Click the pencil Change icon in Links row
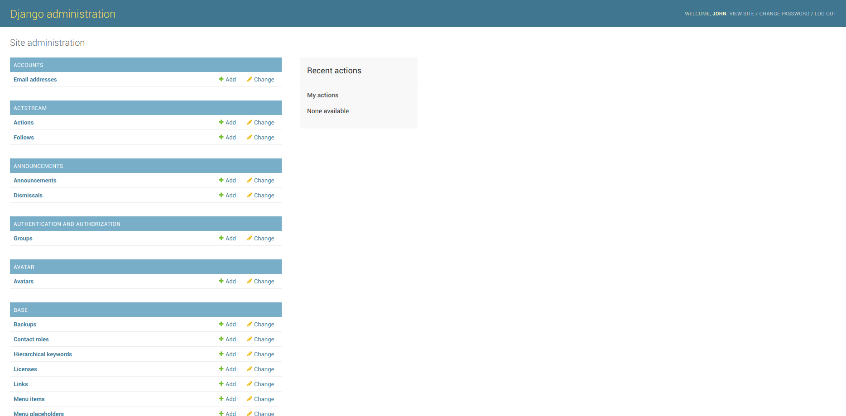Image resolution: width=846 pixels, height=416 pixels. pyautogui.click(x=250, y=384)
